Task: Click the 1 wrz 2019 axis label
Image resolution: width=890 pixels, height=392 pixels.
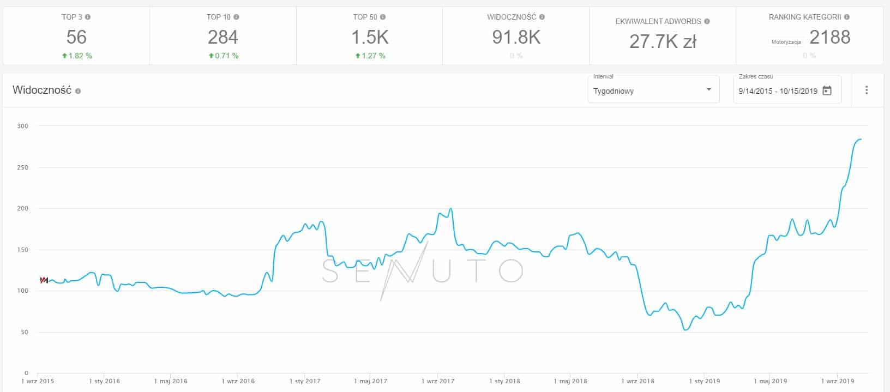Action: tap(838, 381)
